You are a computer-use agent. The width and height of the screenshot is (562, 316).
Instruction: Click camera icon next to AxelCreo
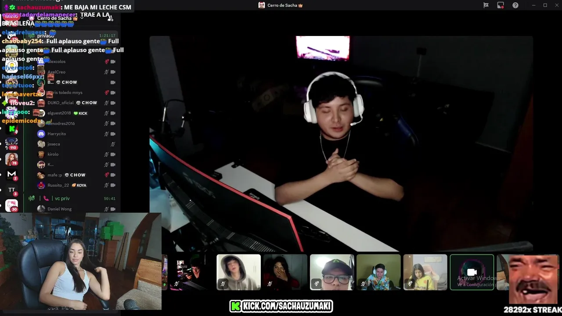click(113, 72)
